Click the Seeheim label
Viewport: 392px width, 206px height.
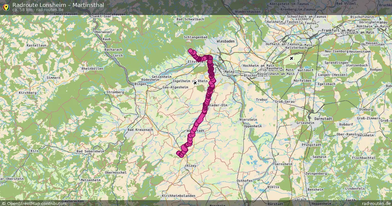pos(319,157)
